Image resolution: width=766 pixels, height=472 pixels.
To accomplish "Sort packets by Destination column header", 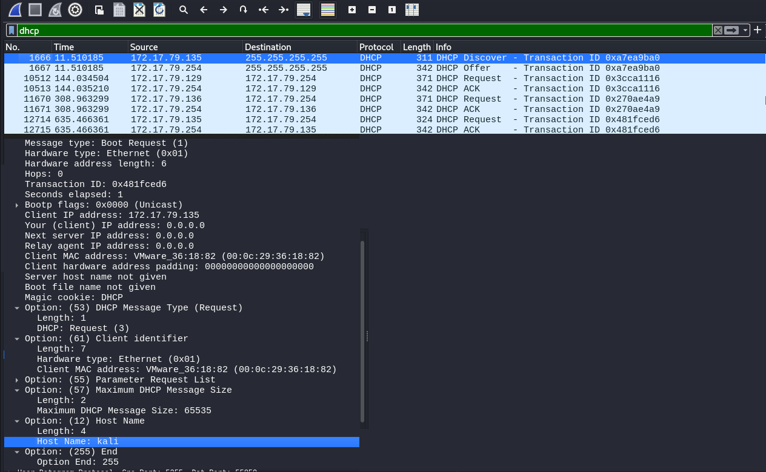I will coord(300,47).
